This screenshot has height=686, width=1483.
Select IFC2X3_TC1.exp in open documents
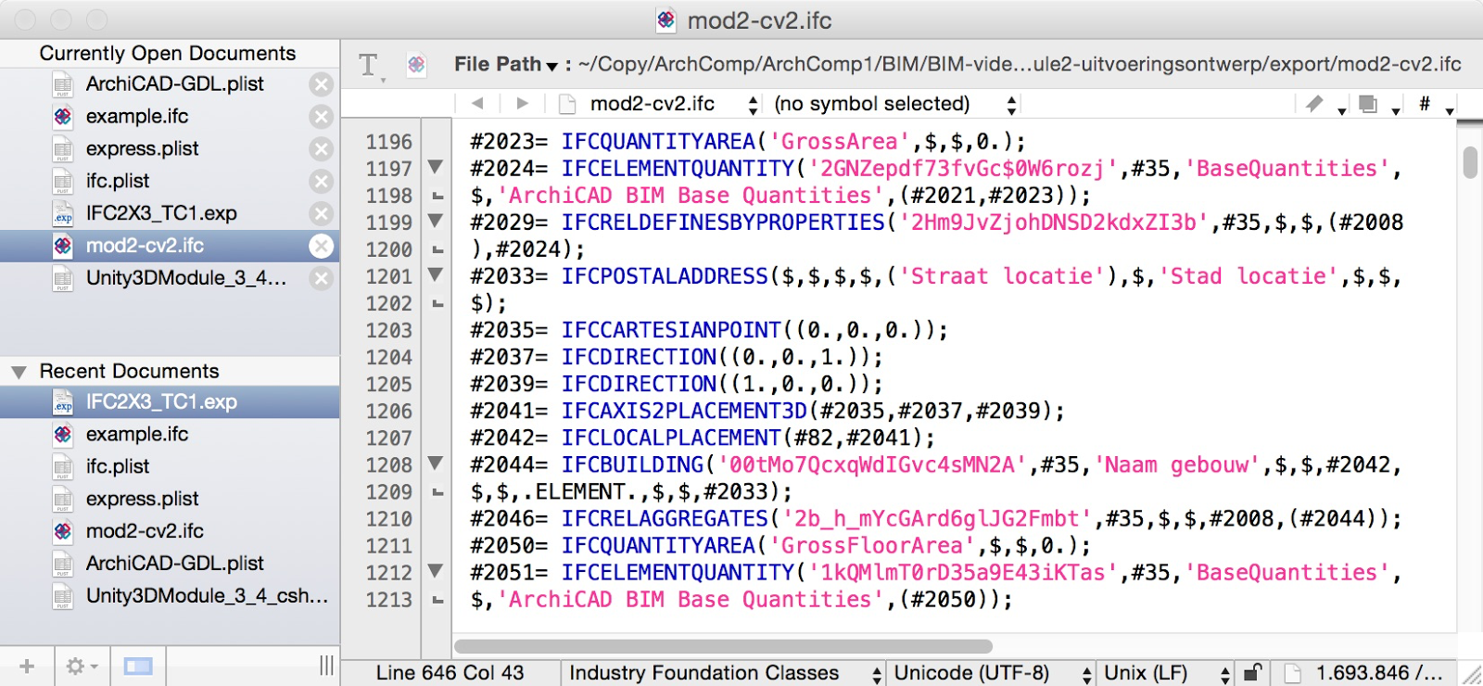[161, 214]
